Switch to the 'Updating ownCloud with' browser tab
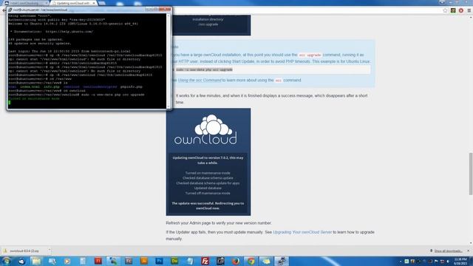 pyautogui.click(x=73, y=3)
